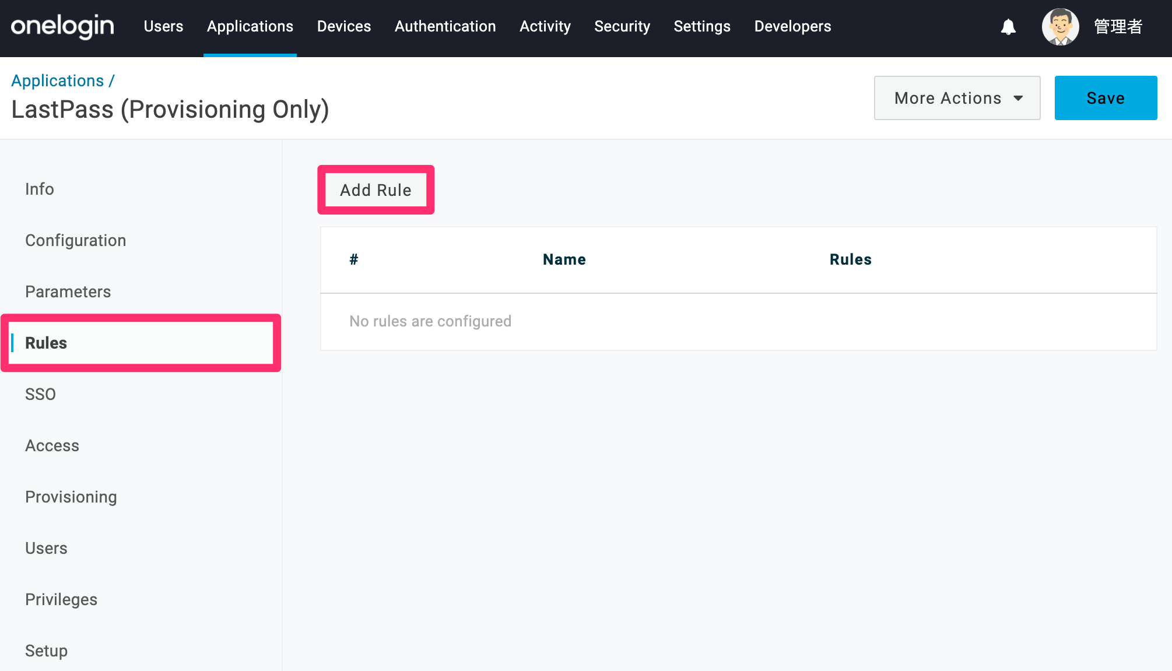Go to the Applications breadcrumb link
1172x671 pixels.
(58, 80)
